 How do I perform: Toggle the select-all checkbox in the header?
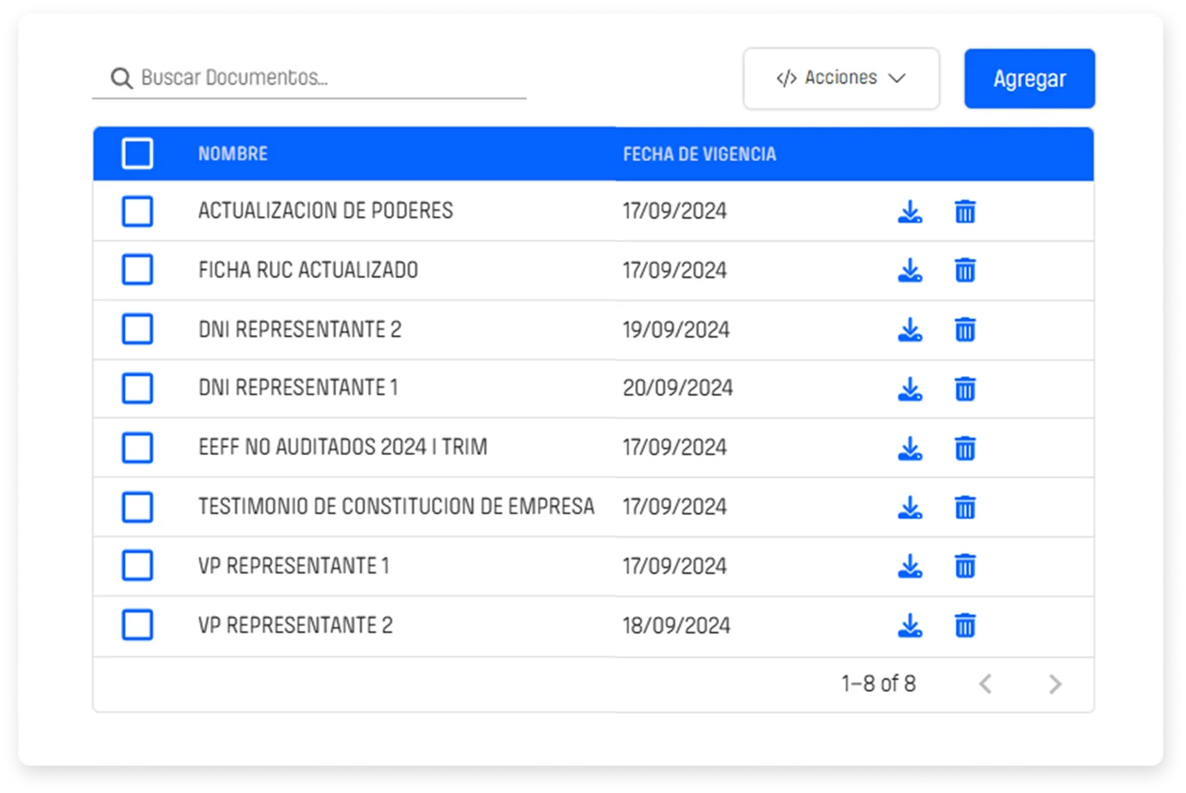pos(138,153)
